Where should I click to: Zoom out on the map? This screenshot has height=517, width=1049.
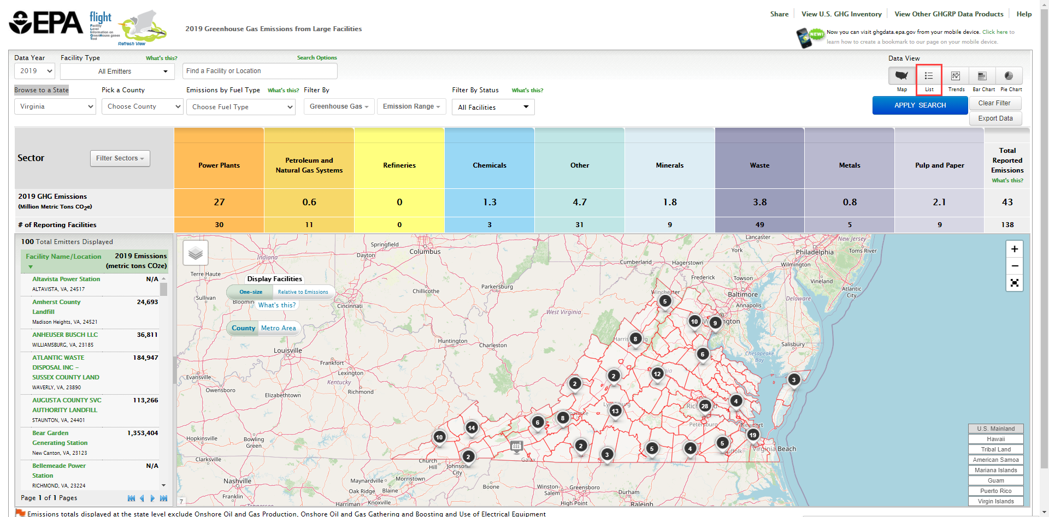click(1015, 266)
